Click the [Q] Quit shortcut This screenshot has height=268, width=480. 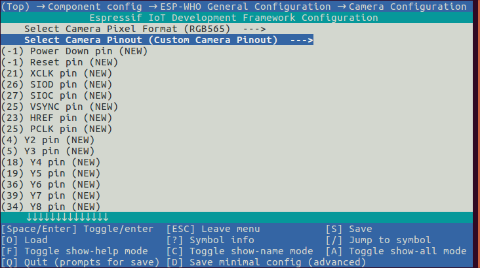(80, 262)
